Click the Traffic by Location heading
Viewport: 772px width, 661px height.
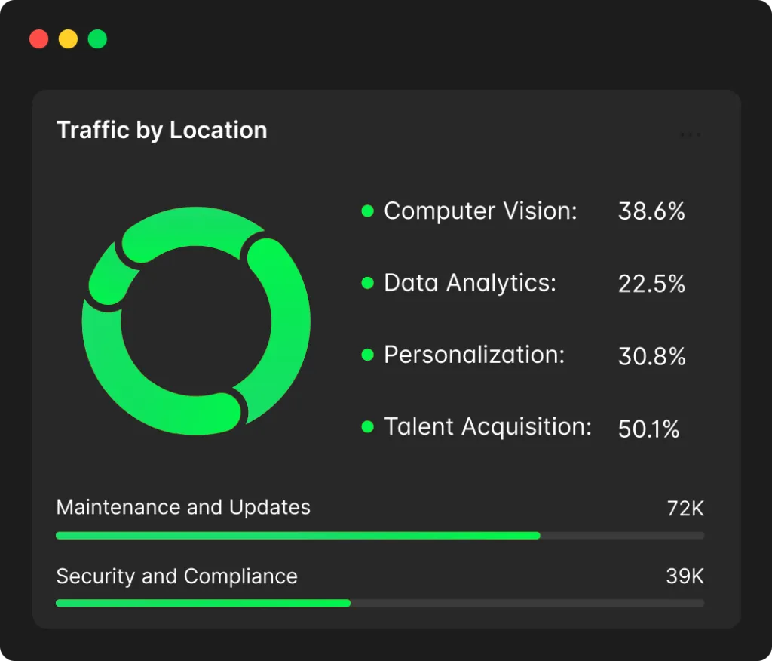[x=162, y=130]
